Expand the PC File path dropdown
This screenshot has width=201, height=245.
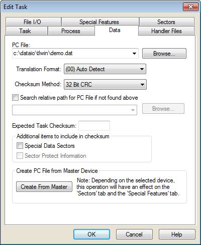(134, 54)
